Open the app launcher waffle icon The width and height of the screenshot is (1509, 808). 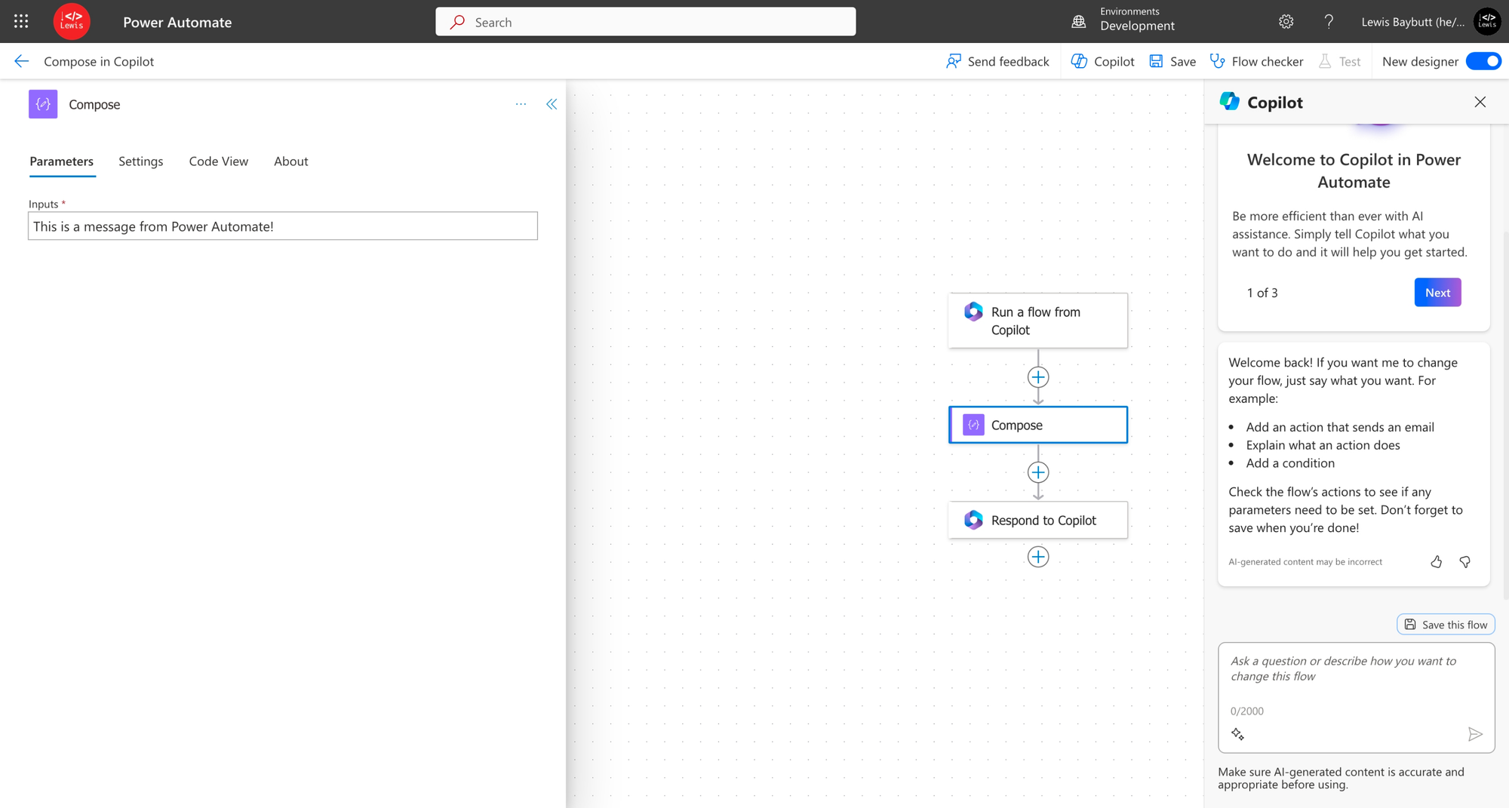tap(21, 22)
